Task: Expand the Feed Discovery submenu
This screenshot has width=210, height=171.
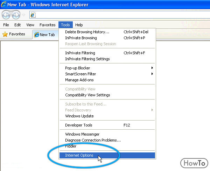Action: tap(107, 110)
